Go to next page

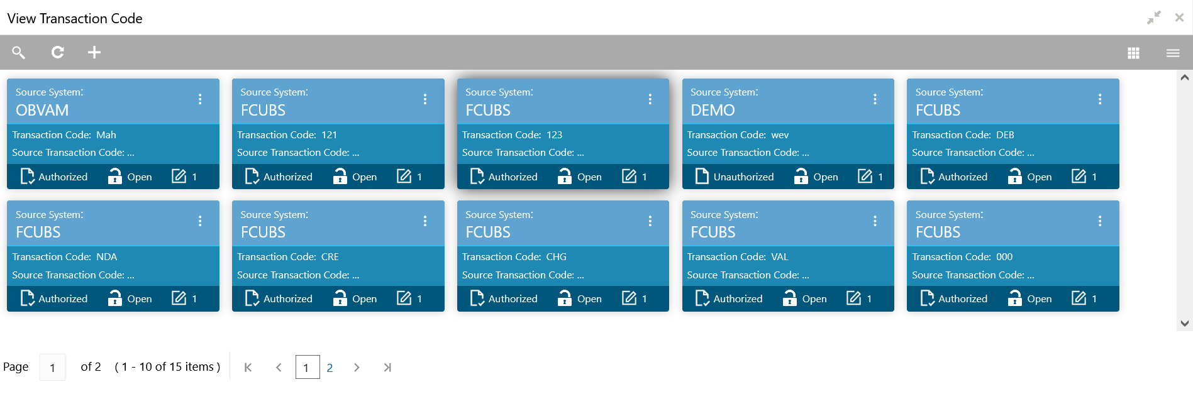357,368
